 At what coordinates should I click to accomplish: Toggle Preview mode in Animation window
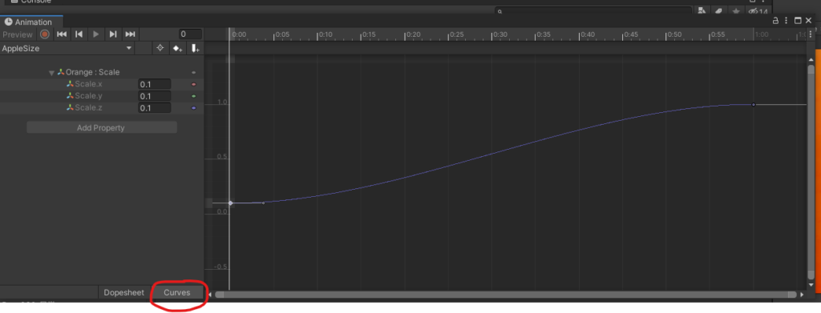tap(18, 34)
